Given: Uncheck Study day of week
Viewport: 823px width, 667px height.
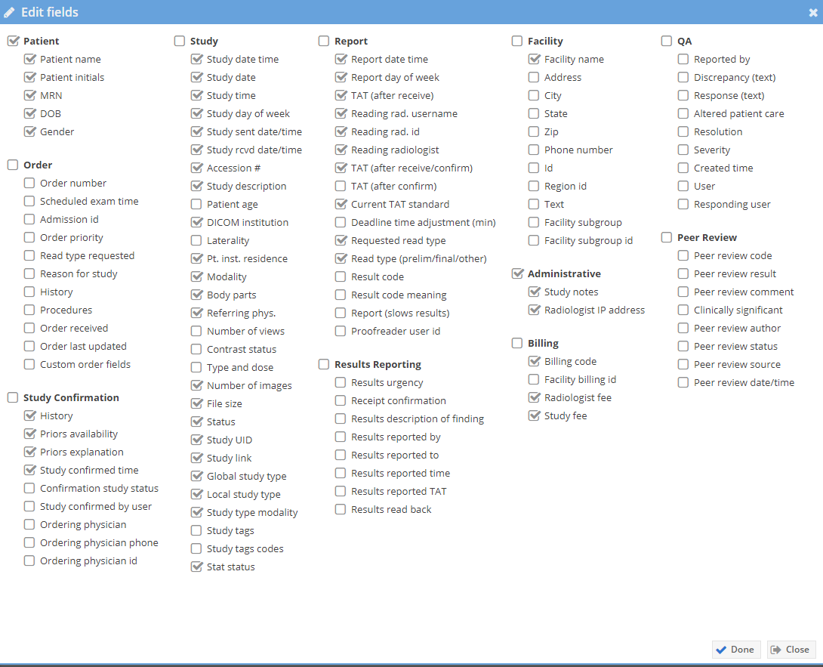Looking at the screenshot, I should [197, 113].
